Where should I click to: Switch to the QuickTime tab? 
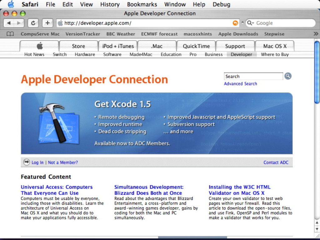(196, 46)
